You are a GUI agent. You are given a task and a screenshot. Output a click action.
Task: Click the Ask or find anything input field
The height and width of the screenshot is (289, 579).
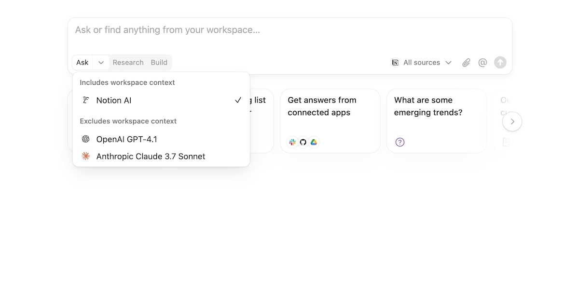[290, 30]
